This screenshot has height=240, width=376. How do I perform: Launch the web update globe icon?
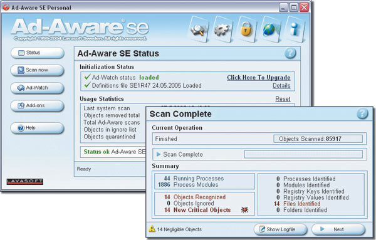point(271,29)
